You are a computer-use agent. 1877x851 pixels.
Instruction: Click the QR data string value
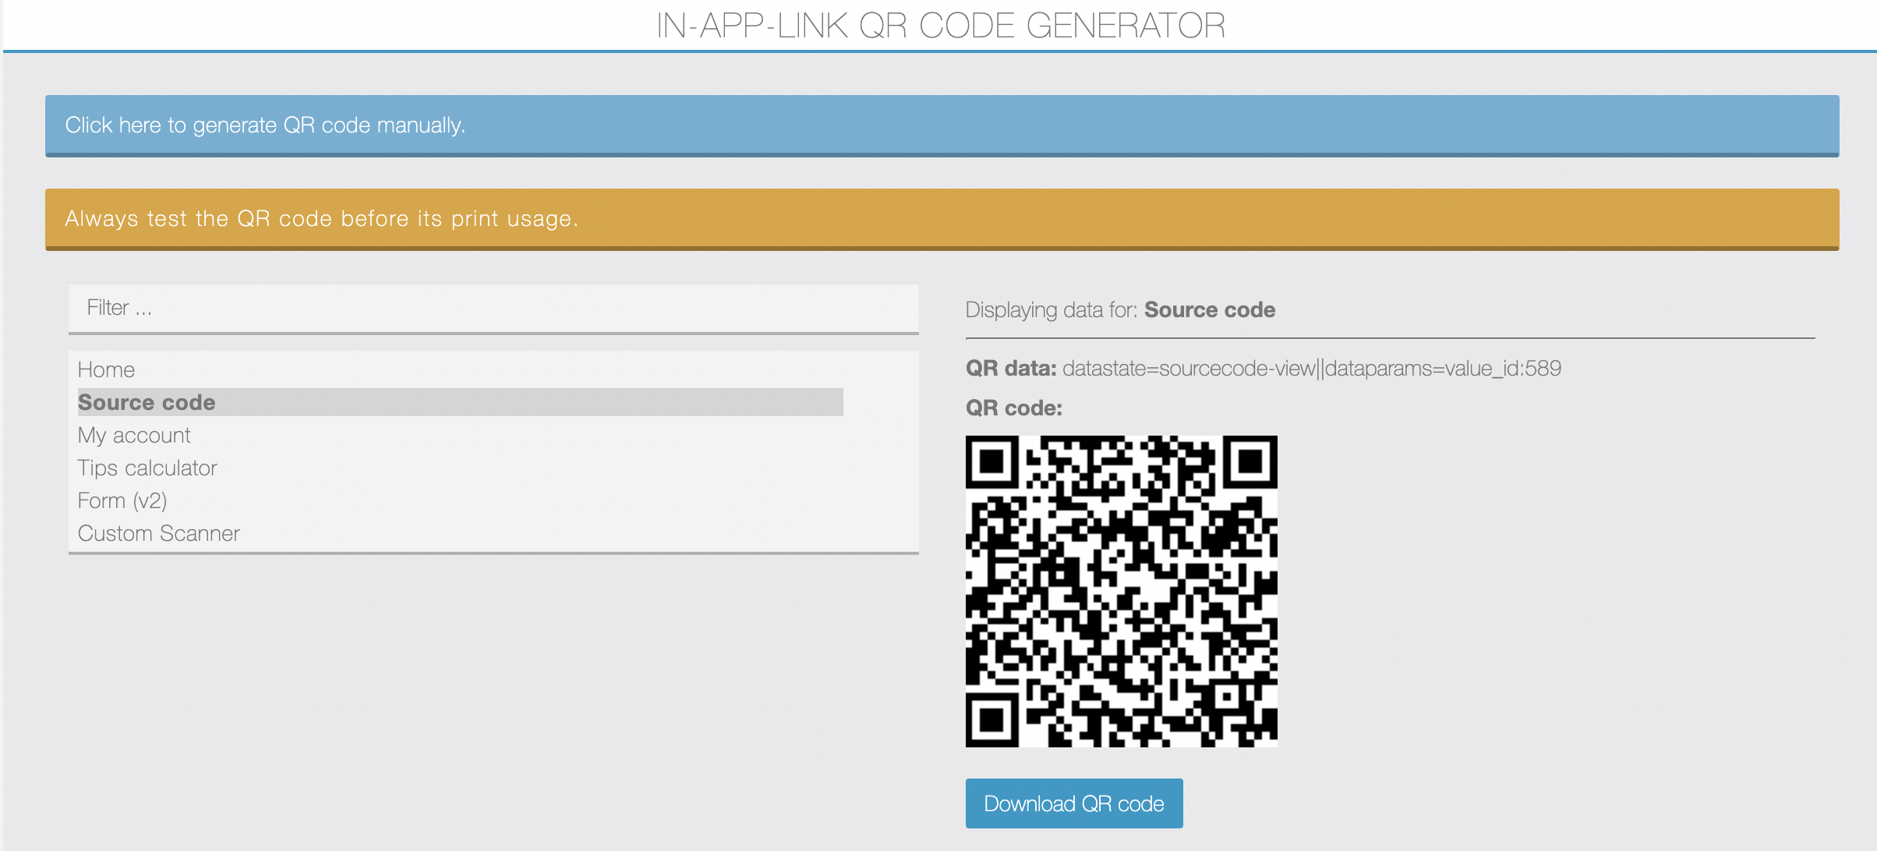(1312, 368)
